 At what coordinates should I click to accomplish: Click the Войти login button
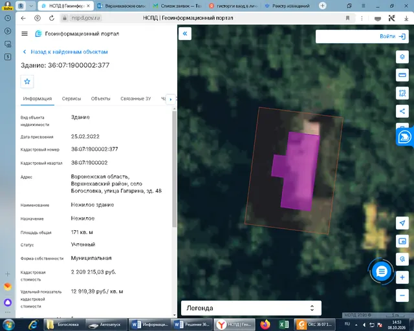(392, 36)
